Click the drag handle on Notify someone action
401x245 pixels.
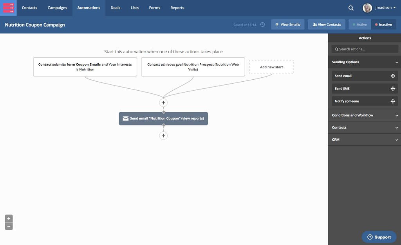coord(393,101)
